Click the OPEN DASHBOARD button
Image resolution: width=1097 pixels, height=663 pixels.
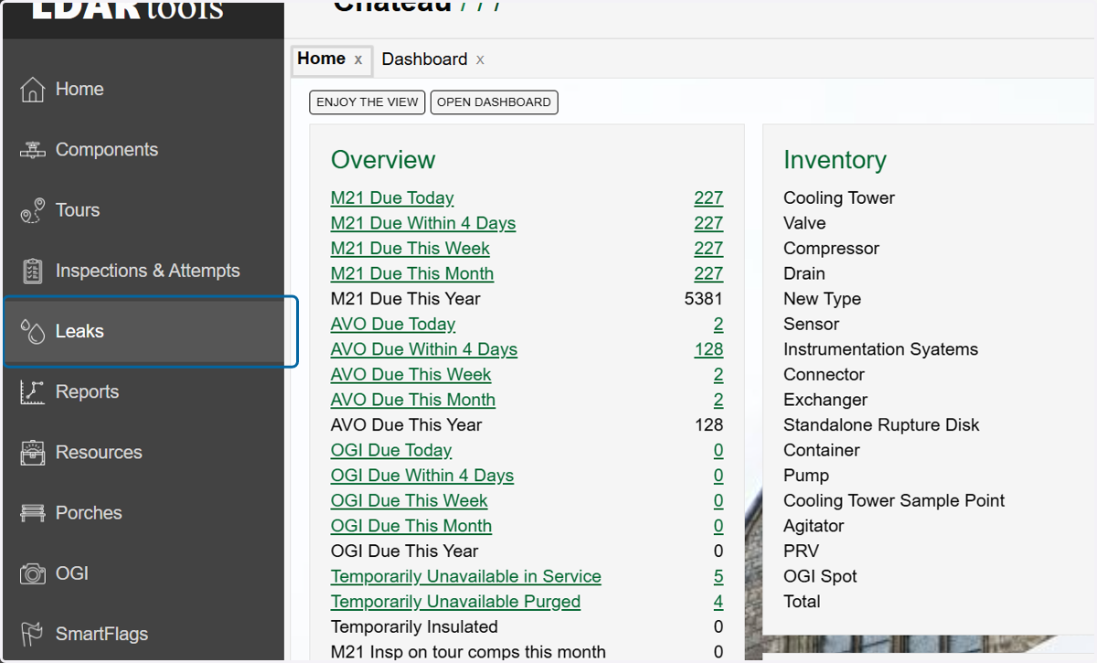pos(494,102)
